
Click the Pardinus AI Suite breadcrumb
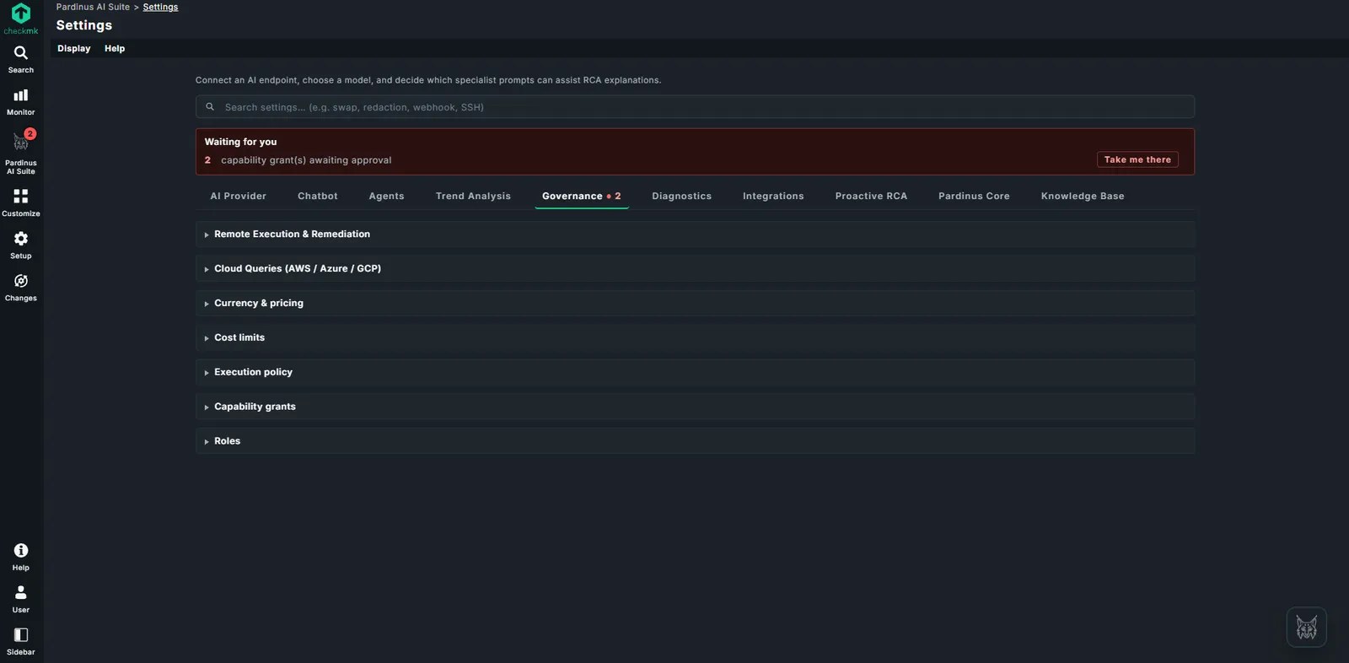(x=93, y=7)
